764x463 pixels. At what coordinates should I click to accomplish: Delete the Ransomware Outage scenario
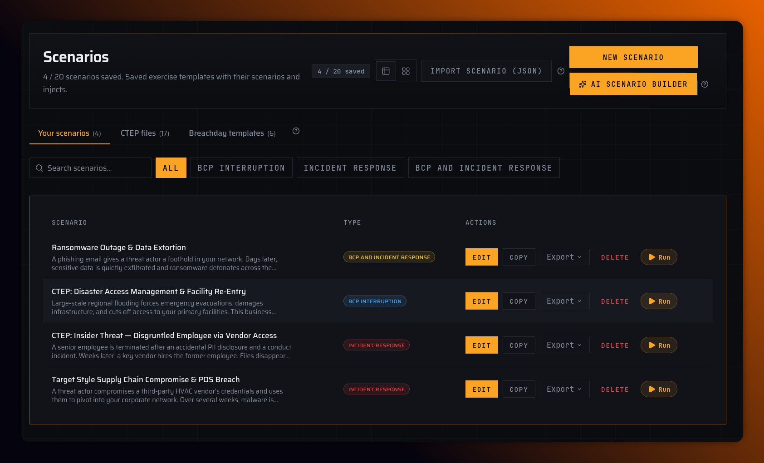coord(615,257)
